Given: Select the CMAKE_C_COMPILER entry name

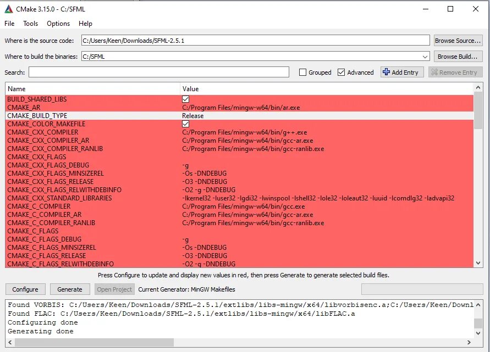Looking at the screenshot, I should (x=38, y=206).
